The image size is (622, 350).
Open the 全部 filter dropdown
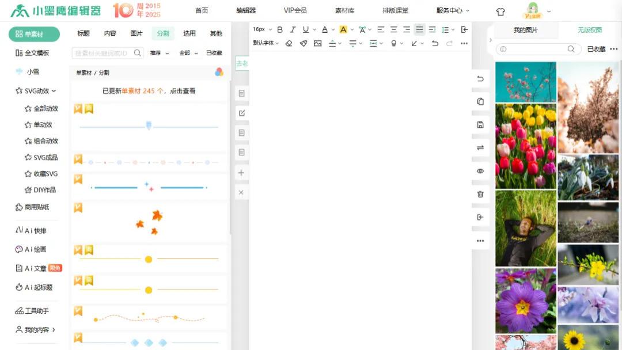tap(188, 53)
